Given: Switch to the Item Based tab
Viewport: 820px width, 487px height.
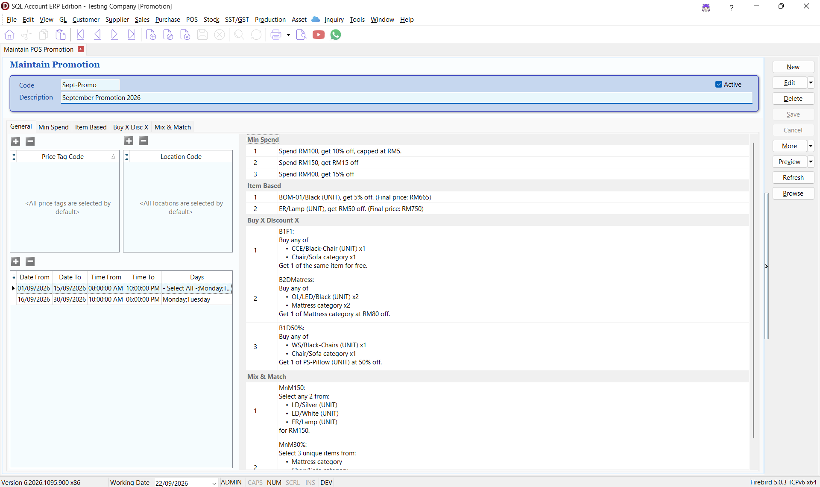Looking at the screenshot, I should (91, 127).
